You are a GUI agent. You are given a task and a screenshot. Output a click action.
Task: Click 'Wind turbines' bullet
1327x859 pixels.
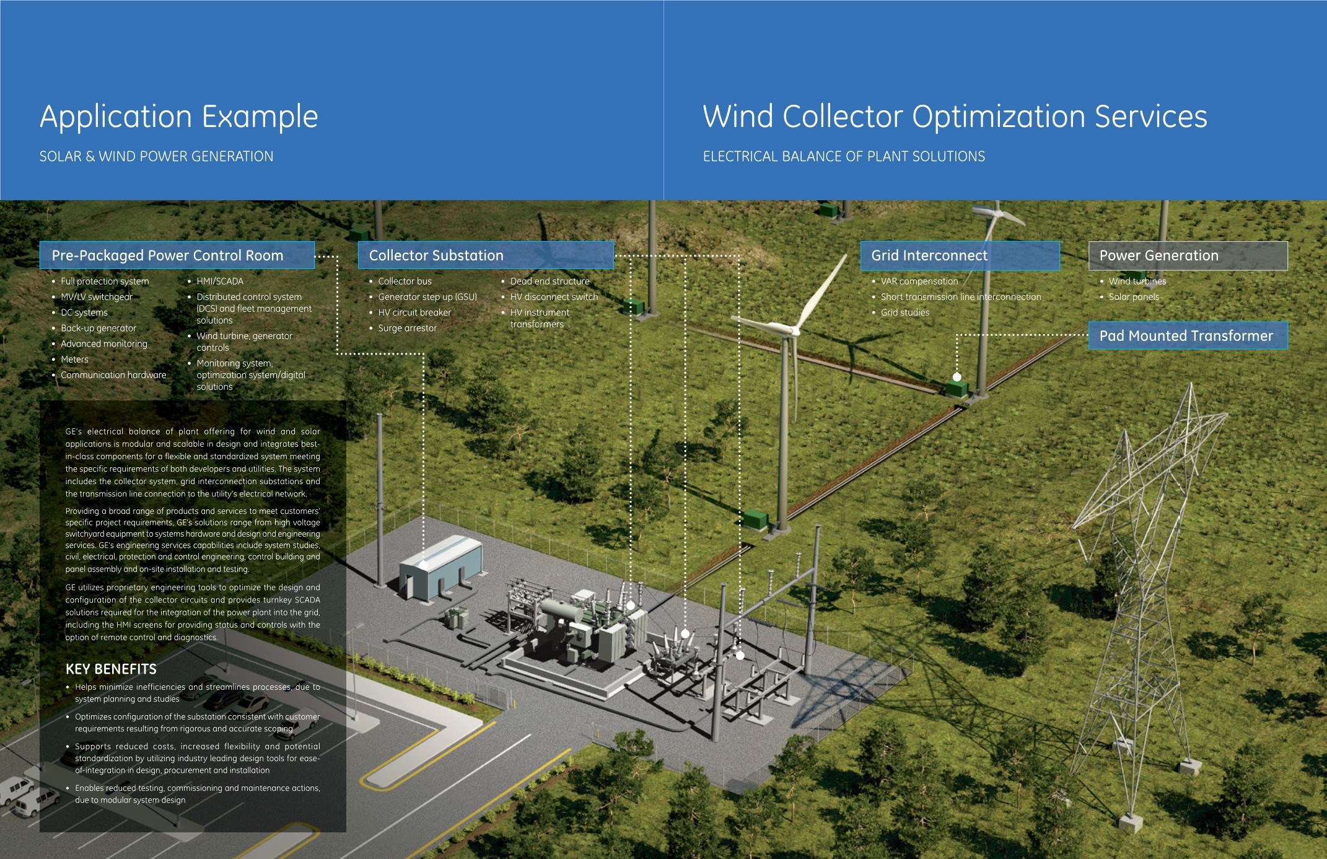pos(1133,281)
